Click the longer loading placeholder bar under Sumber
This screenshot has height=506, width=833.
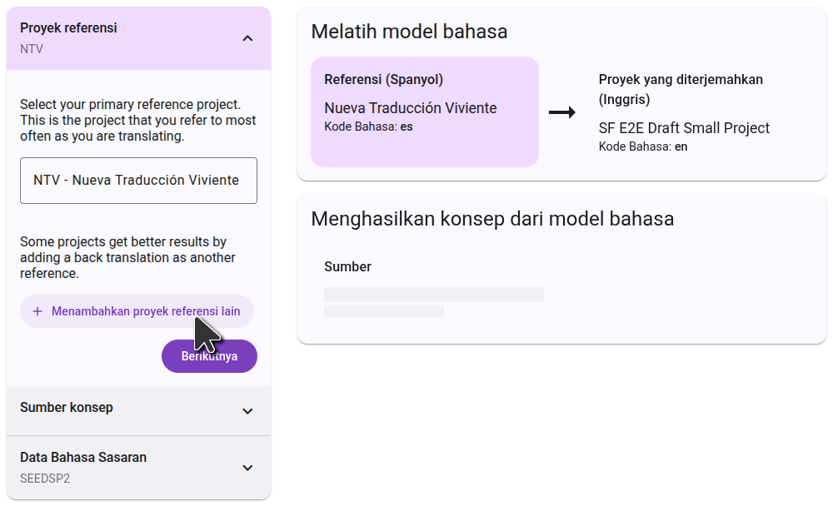click(x=433, y=295)
